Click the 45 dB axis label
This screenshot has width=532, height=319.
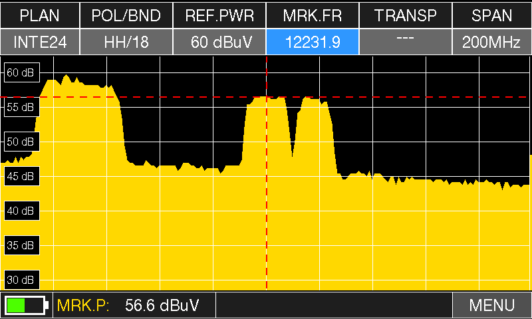click(22, 176)
